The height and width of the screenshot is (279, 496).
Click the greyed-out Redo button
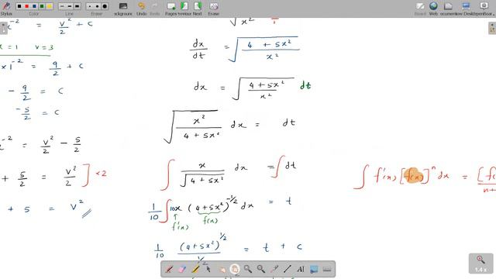pos(155,9)
